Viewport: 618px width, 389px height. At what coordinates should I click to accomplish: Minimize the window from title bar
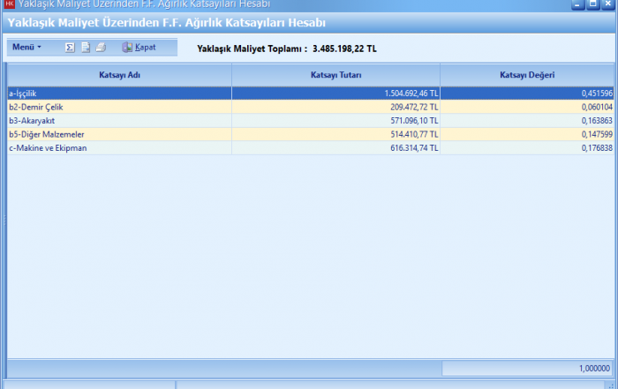tap(577, 4)
